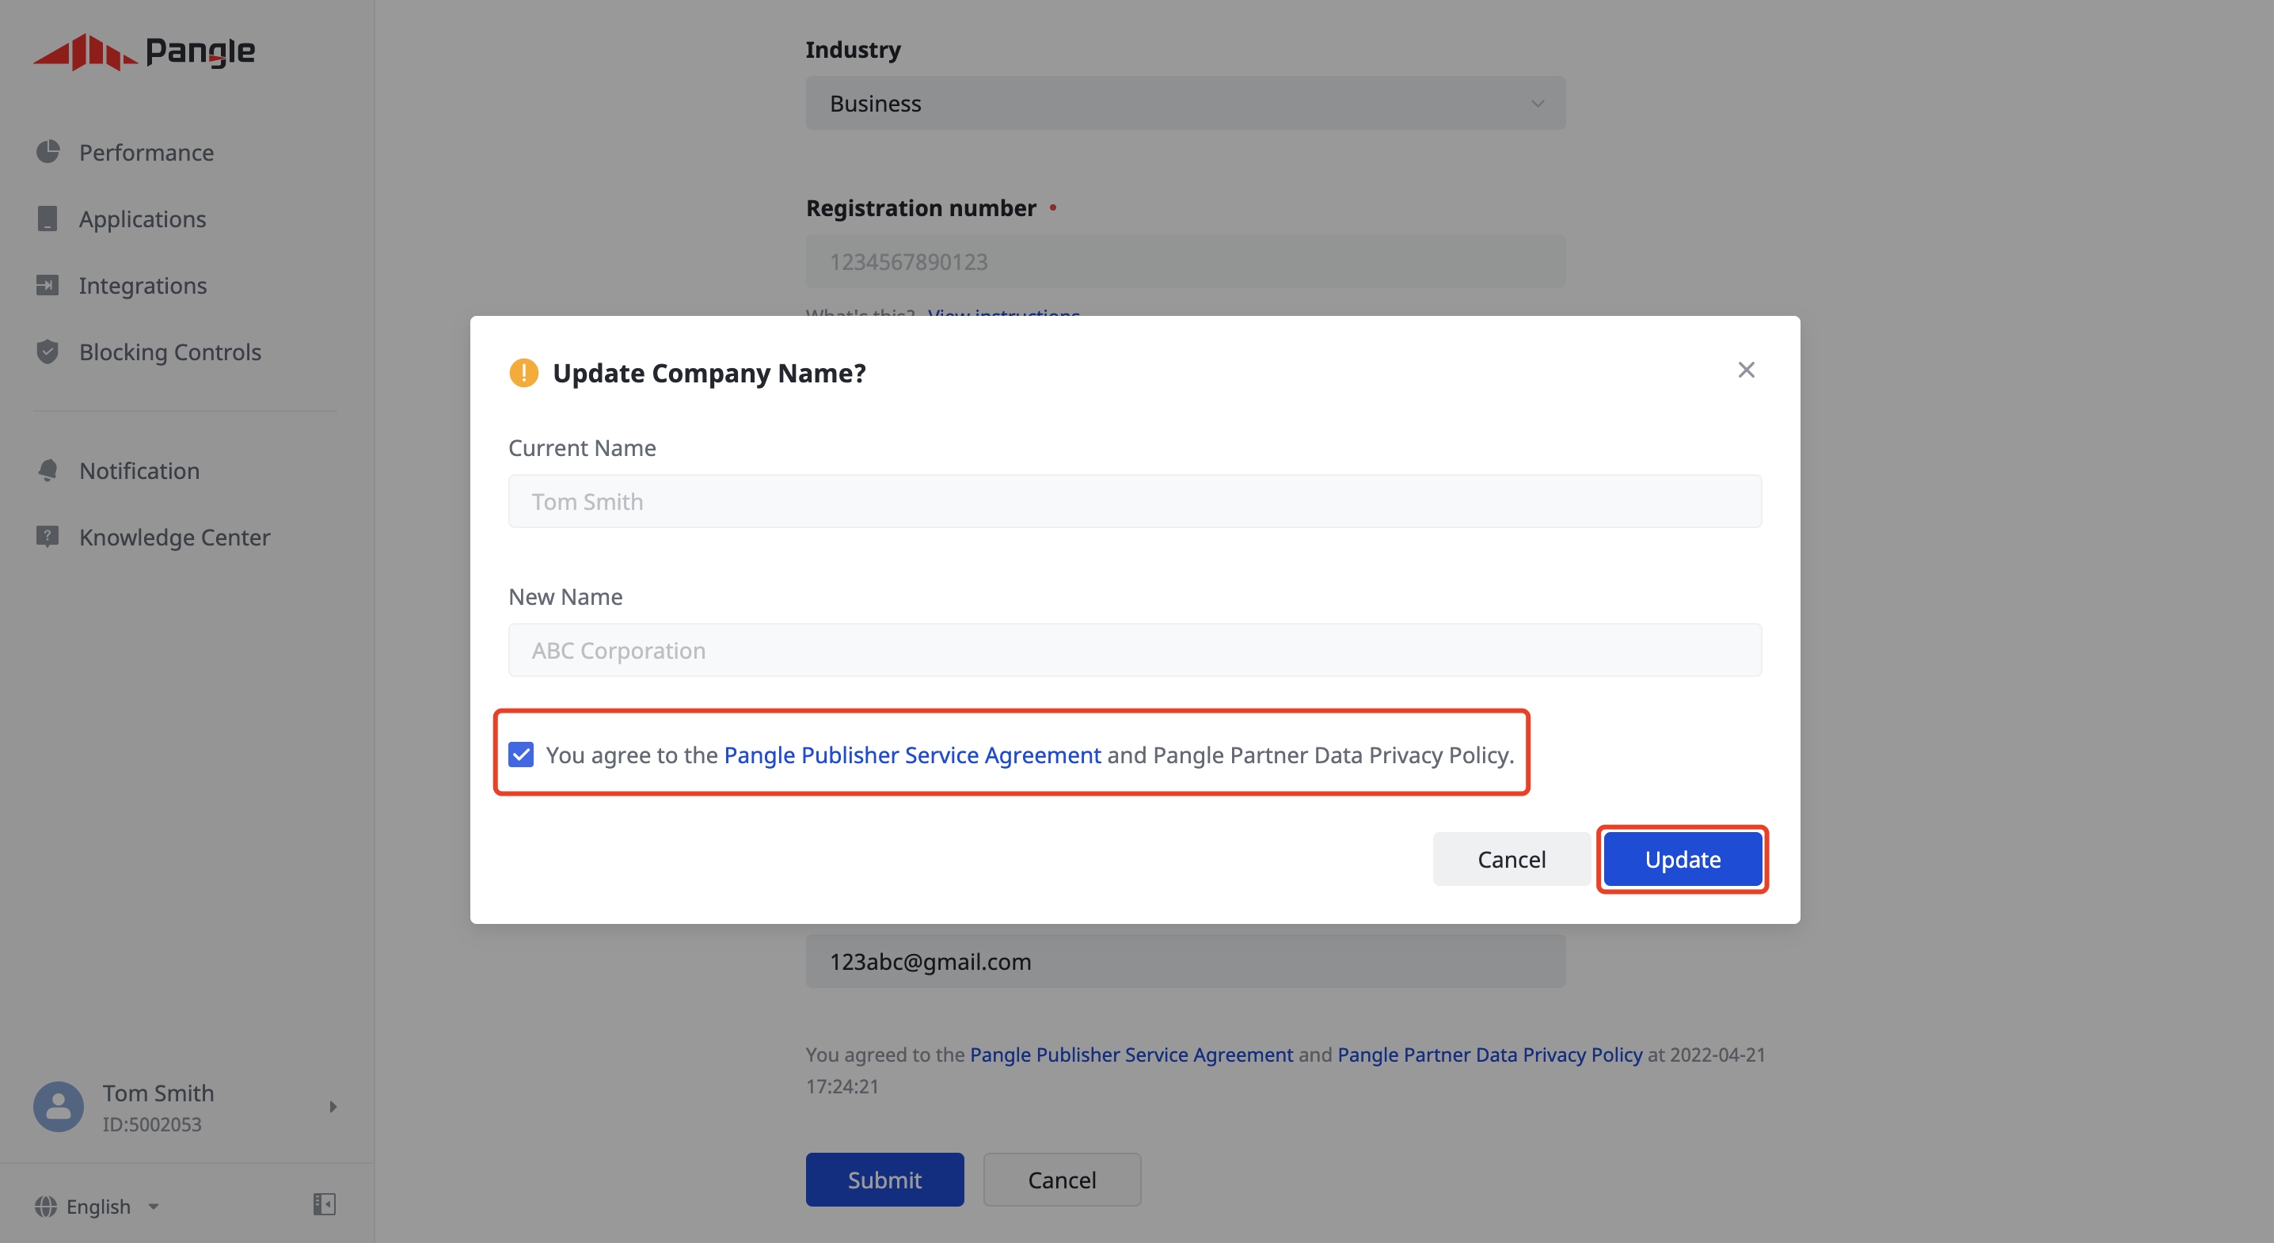This screenshot has width=2274, height=1243.
Task: Close the Update Company Name dialog
Action: pos(1745,370)
